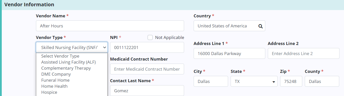Click the Country search magnifier icon
The width and height of the screenshot is (344, 96).
click(261, 26)
